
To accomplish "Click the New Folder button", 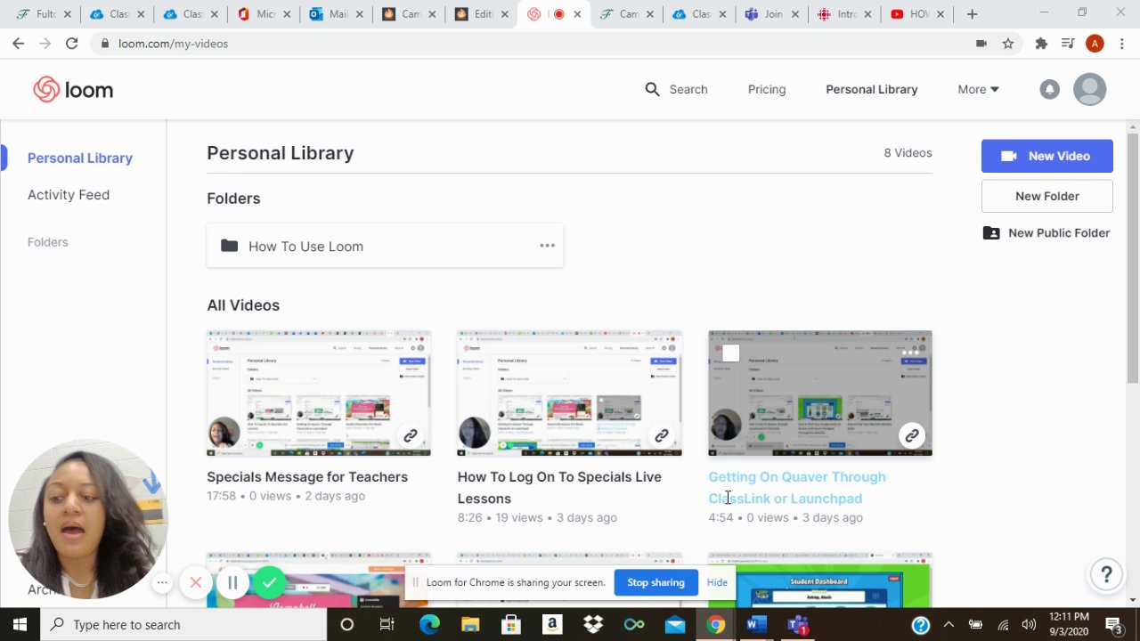I will coord(1047,196).
